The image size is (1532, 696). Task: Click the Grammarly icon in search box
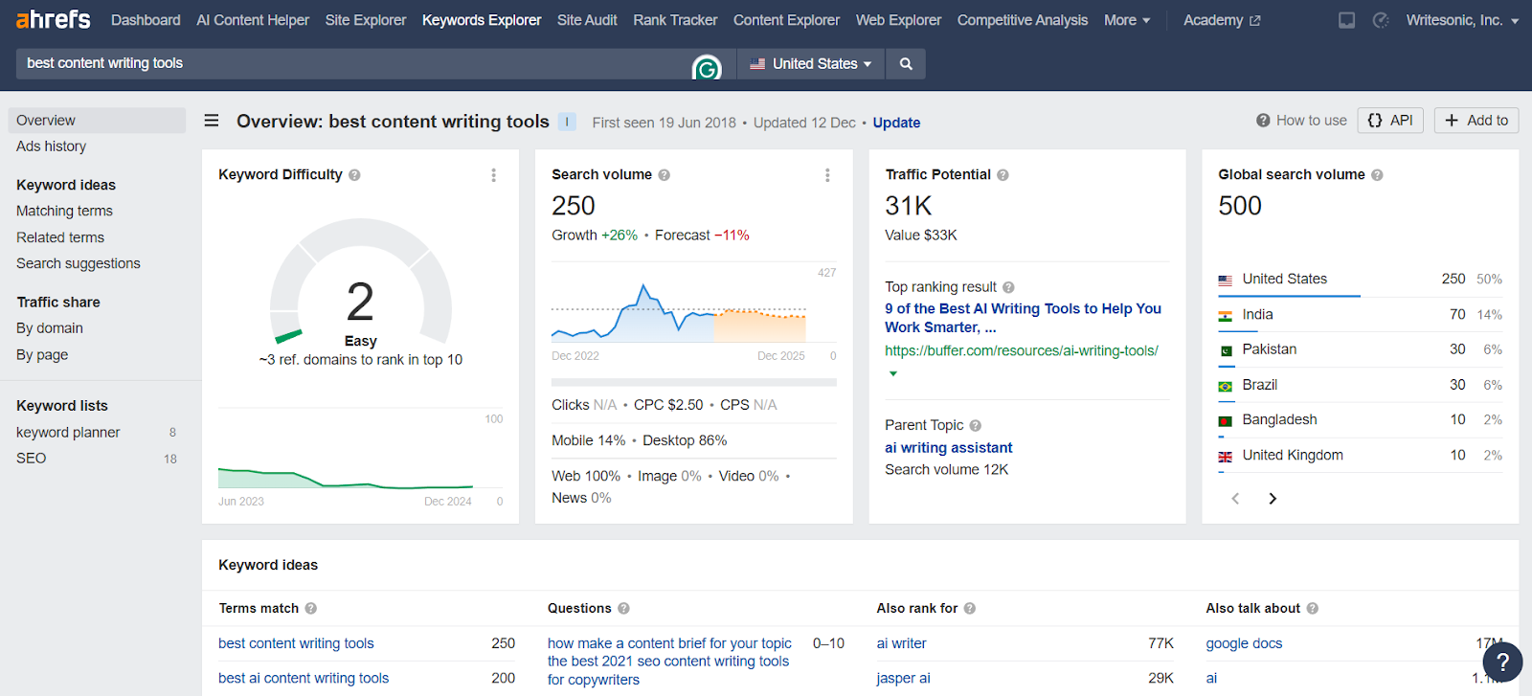point(707,68)
